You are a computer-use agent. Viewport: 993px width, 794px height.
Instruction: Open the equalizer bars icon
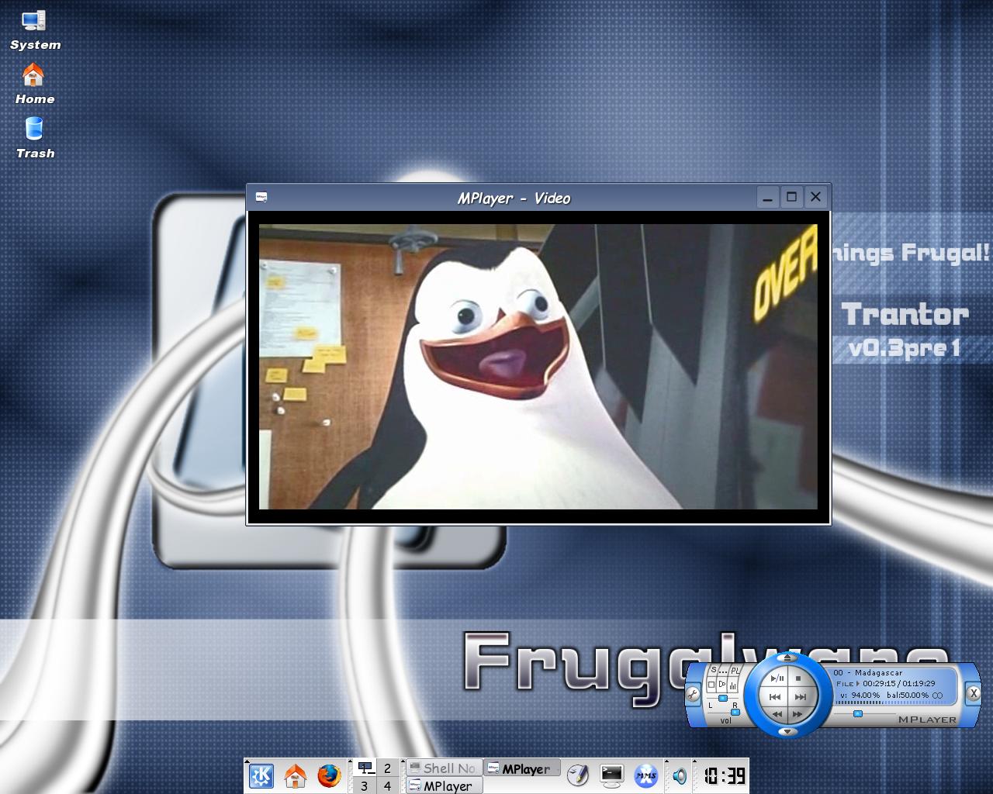[733, 685]
